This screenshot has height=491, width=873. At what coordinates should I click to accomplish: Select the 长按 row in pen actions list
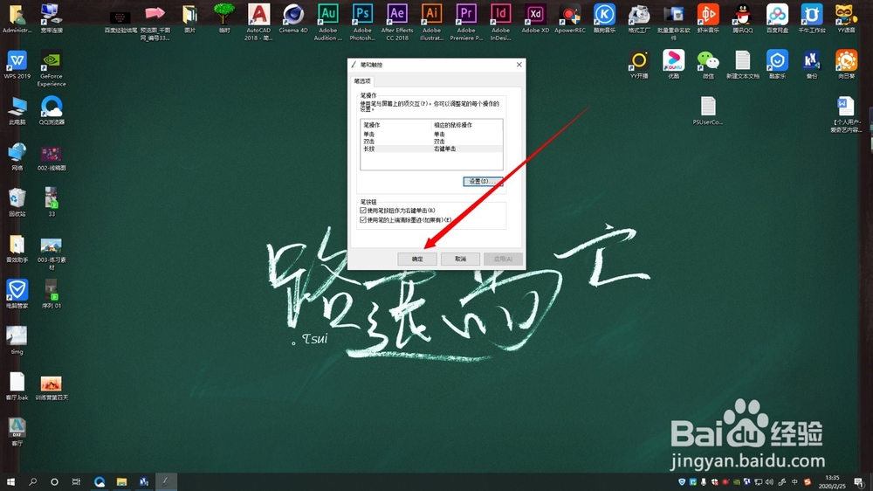431,149
